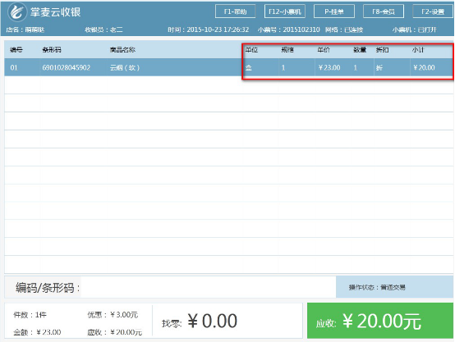The height and width of the screenshot is (342, 455).
Task: Open F1 help button
Action: 236,11
